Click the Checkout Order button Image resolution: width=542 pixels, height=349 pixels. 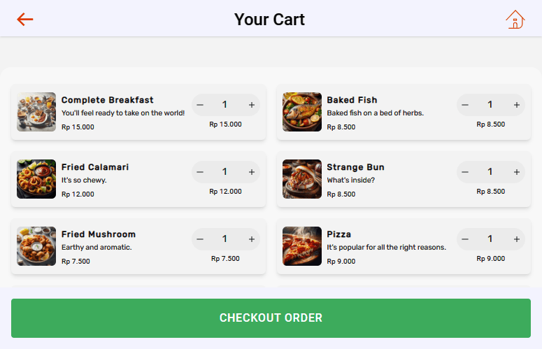(271, 318)
